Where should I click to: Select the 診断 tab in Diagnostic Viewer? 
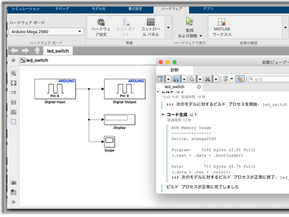point(174,70)
